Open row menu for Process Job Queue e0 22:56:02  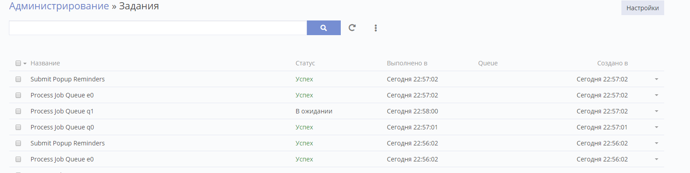click(x=656, y=159)
